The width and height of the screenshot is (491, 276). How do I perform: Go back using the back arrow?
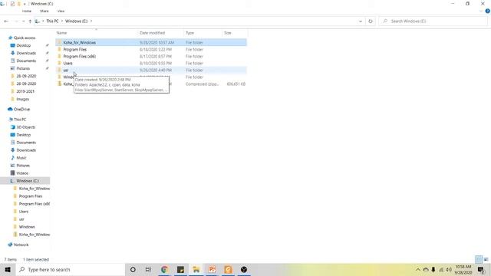point(6,21)
